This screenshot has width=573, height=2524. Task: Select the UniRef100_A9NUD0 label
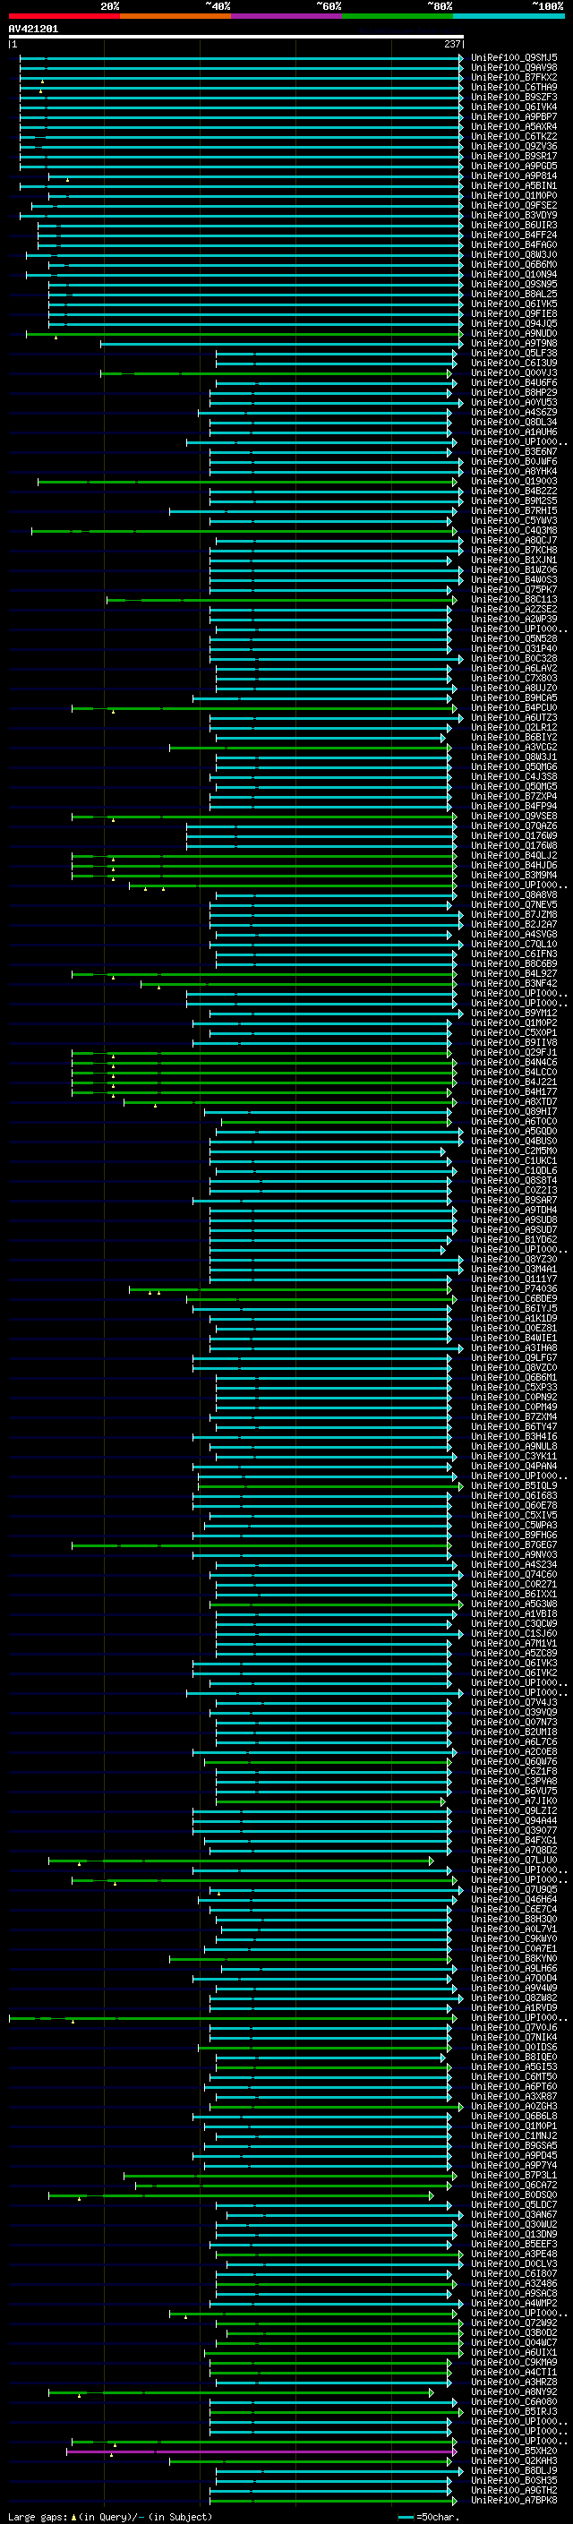(514, 334)
